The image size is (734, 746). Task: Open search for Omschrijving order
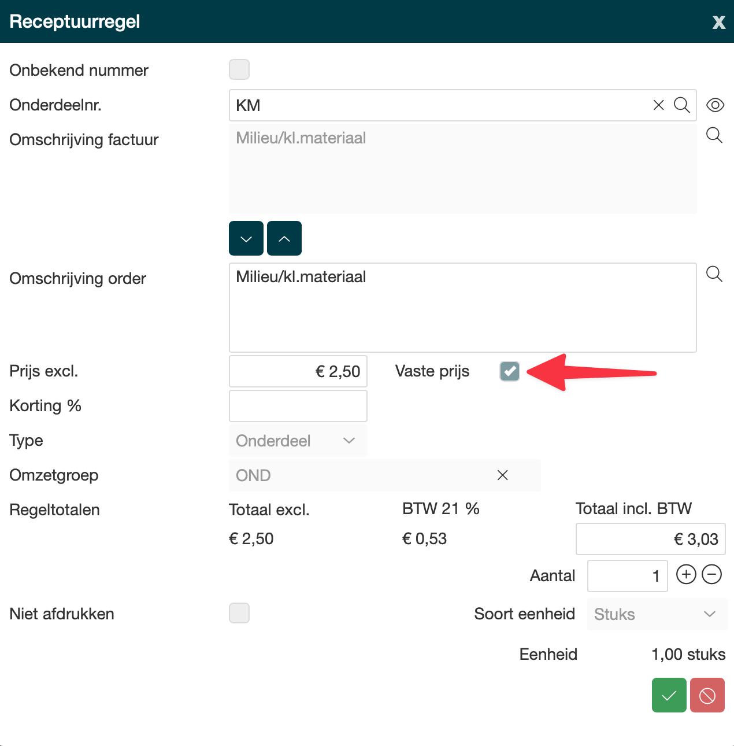click(714, 274)
